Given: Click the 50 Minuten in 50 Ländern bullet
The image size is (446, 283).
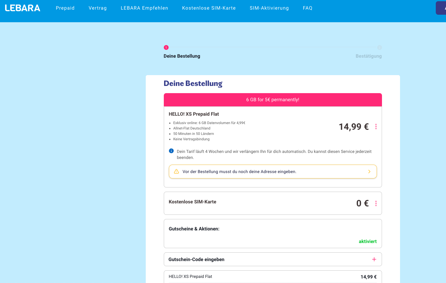Looking at the screenshot, I should click(194, 134).
